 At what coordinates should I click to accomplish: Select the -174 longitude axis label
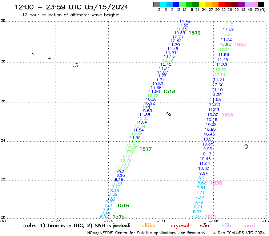click(x=109, y=221)
